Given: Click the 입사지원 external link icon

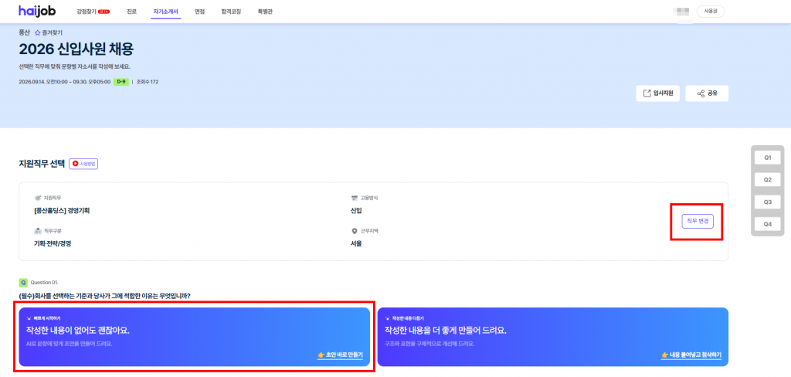Looking at the screenshot, I should 647,93.
